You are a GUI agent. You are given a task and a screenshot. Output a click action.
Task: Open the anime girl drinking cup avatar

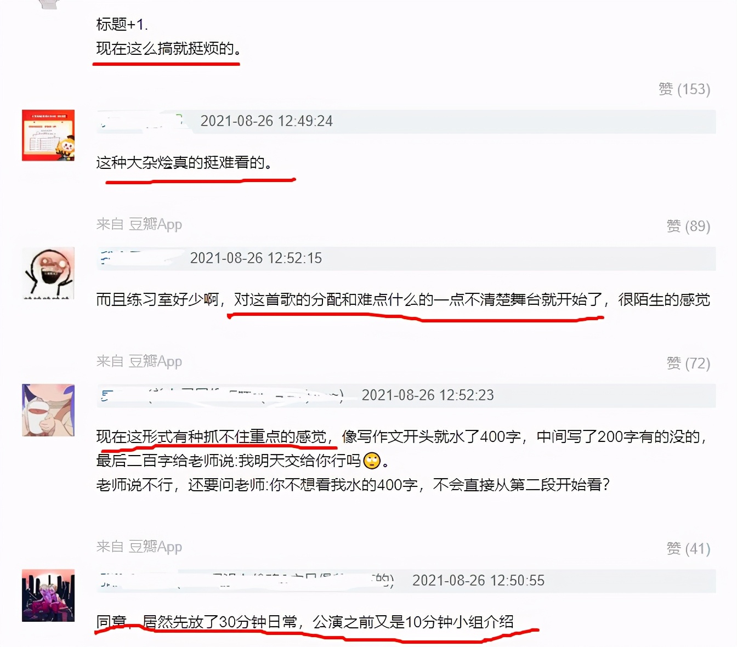(x=48, y=410)
